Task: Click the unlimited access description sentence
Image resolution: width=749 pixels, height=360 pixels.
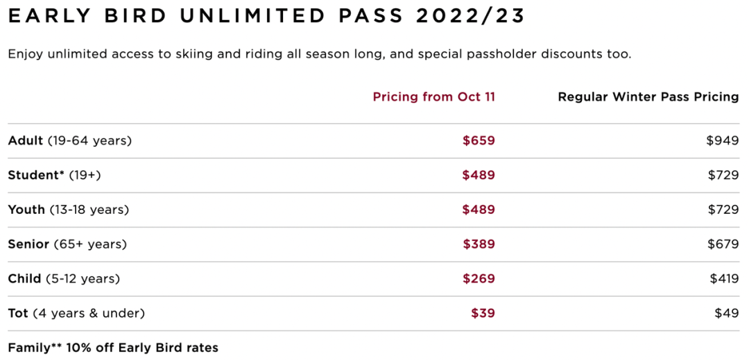Action: point(320,54)
